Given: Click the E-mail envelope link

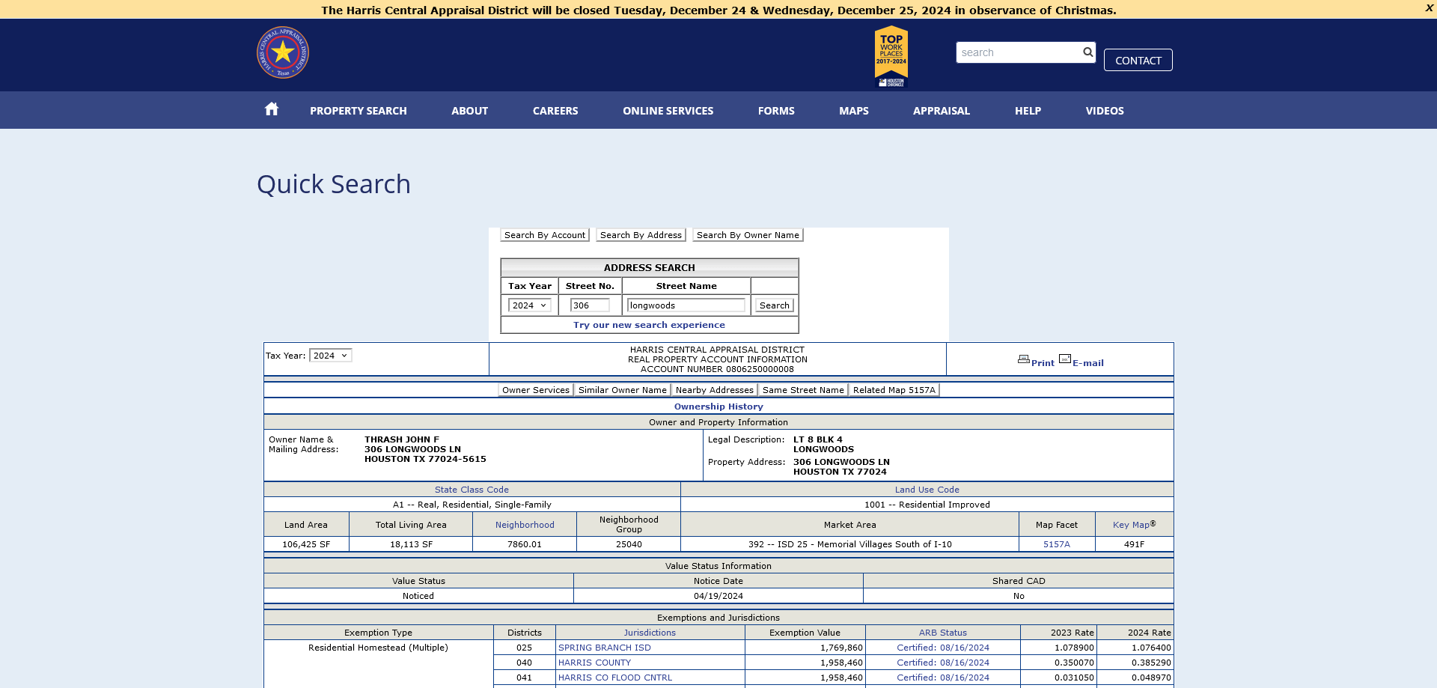Looking at the screenshot, I should (1081, 361).
